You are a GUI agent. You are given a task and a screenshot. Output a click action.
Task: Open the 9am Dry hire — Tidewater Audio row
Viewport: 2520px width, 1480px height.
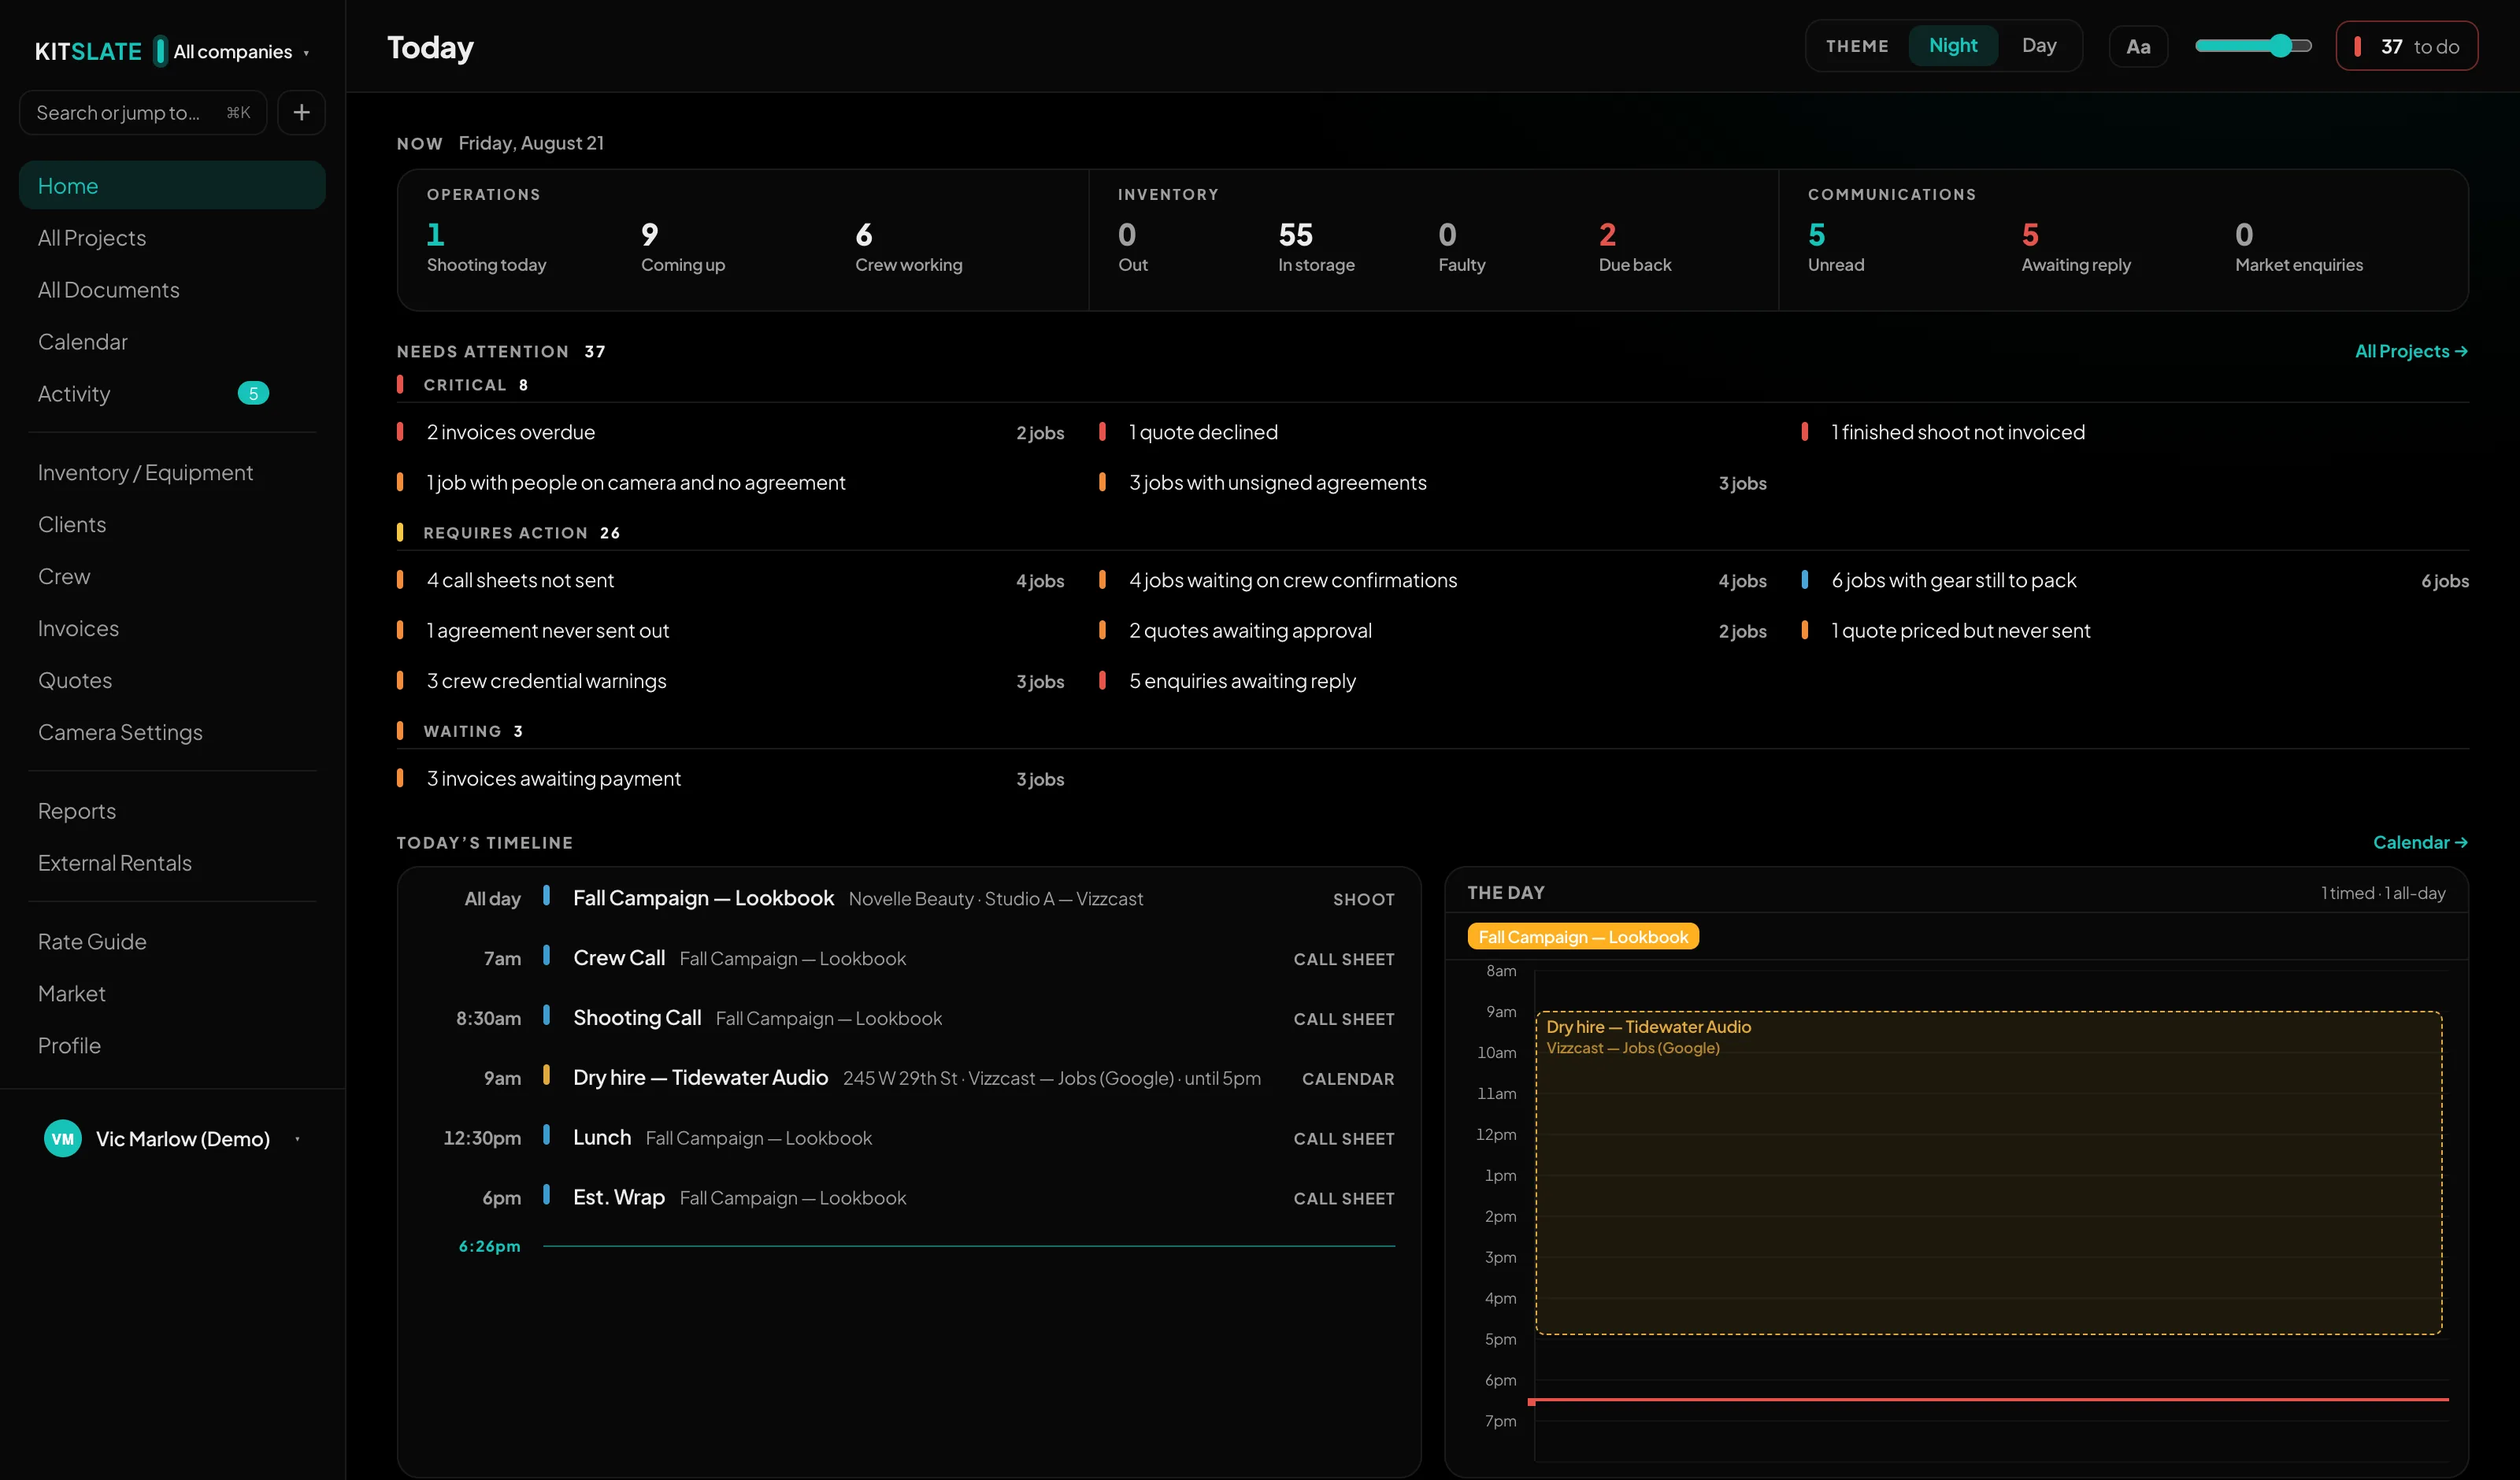pos(908,1077)
